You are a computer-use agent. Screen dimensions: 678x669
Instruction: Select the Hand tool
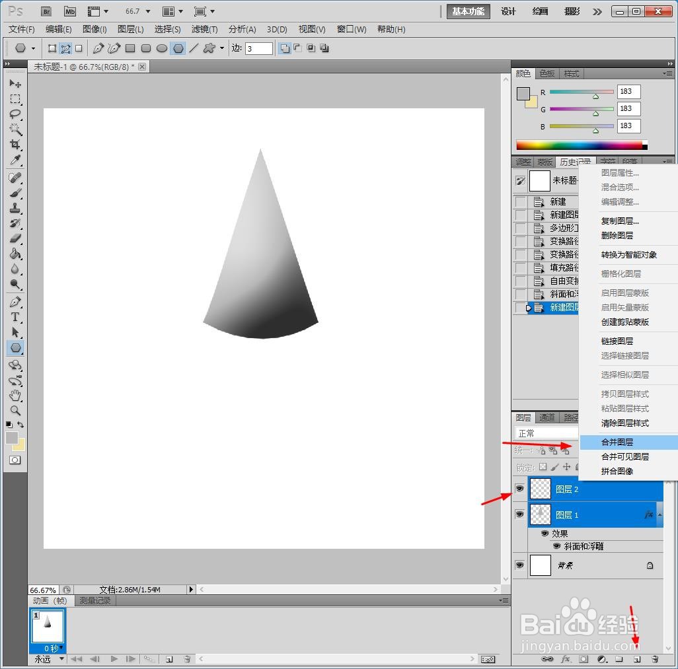pos(15,395)
